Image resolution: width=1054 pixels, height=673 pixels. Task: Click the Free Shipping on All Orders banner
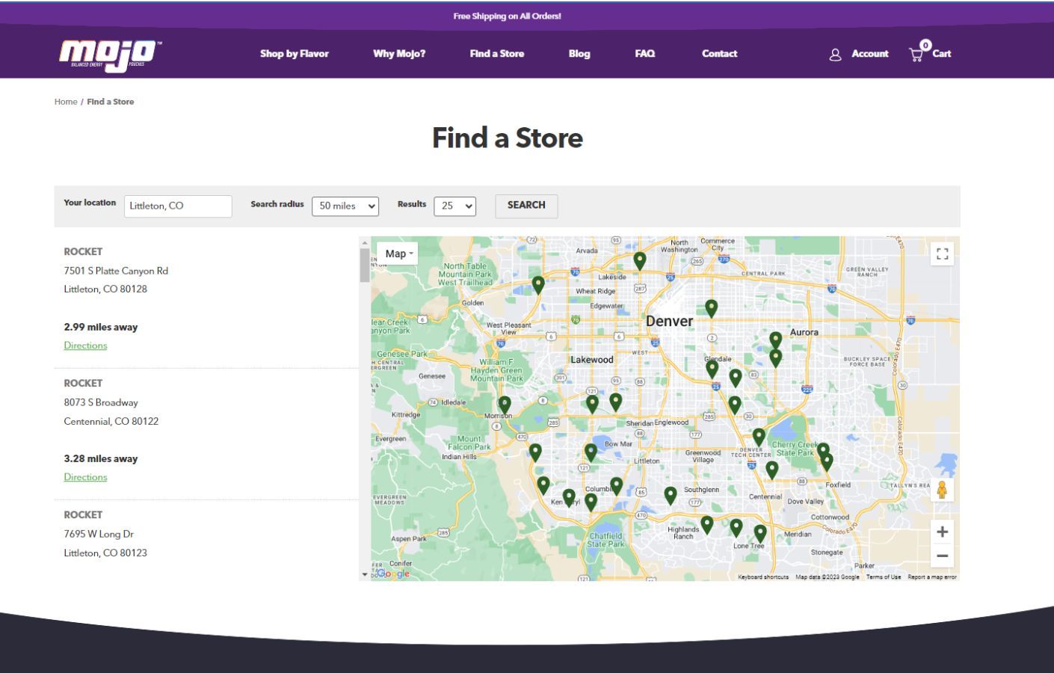coord(507,16)
